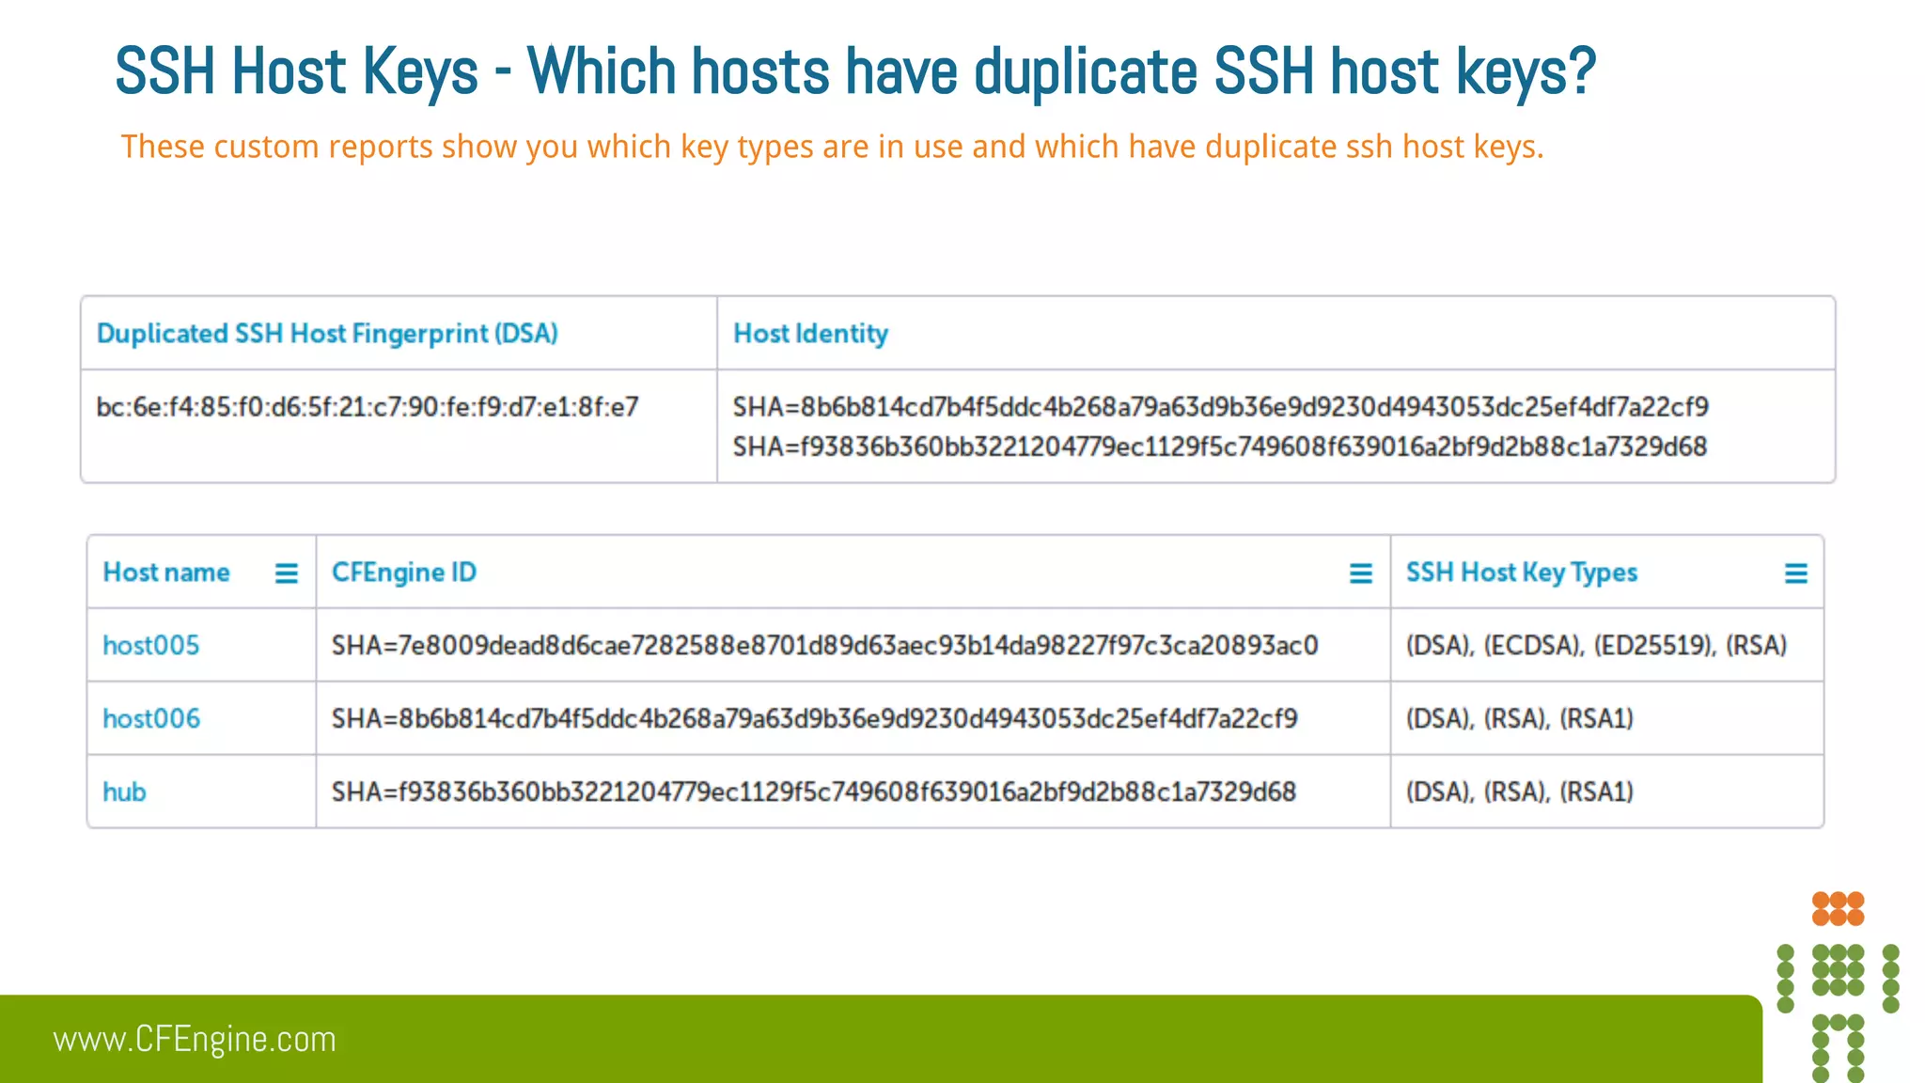1925x1083 pixels.
Task: Select CFEngine ID SHA=7e8009dead8d for host005
Action: tap(825, 646)
